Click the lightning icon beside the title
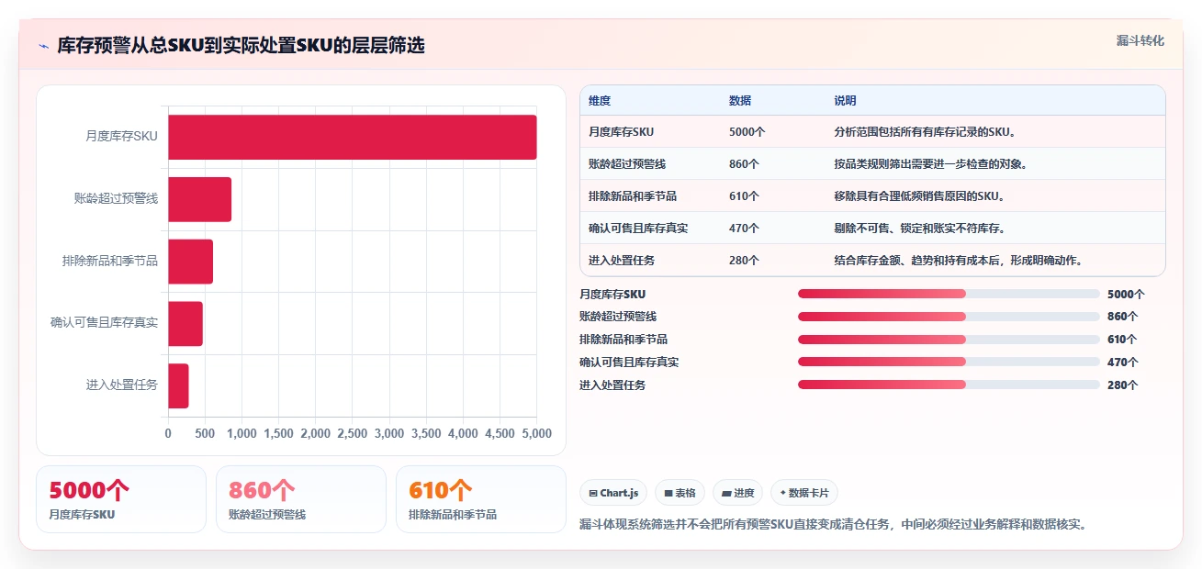The width and height of the screenshot is (1202, 569). [x=43, y=46]
